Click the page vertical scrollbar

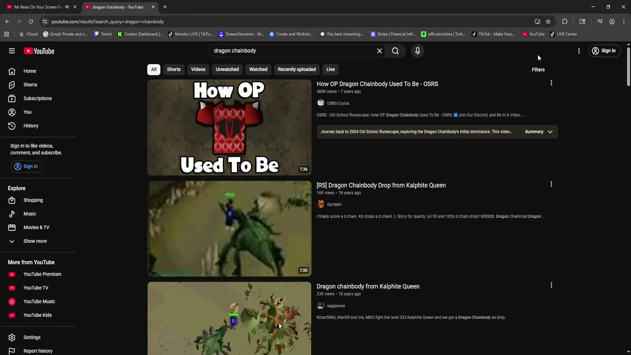pyautogui.click(x=629, y=67)
